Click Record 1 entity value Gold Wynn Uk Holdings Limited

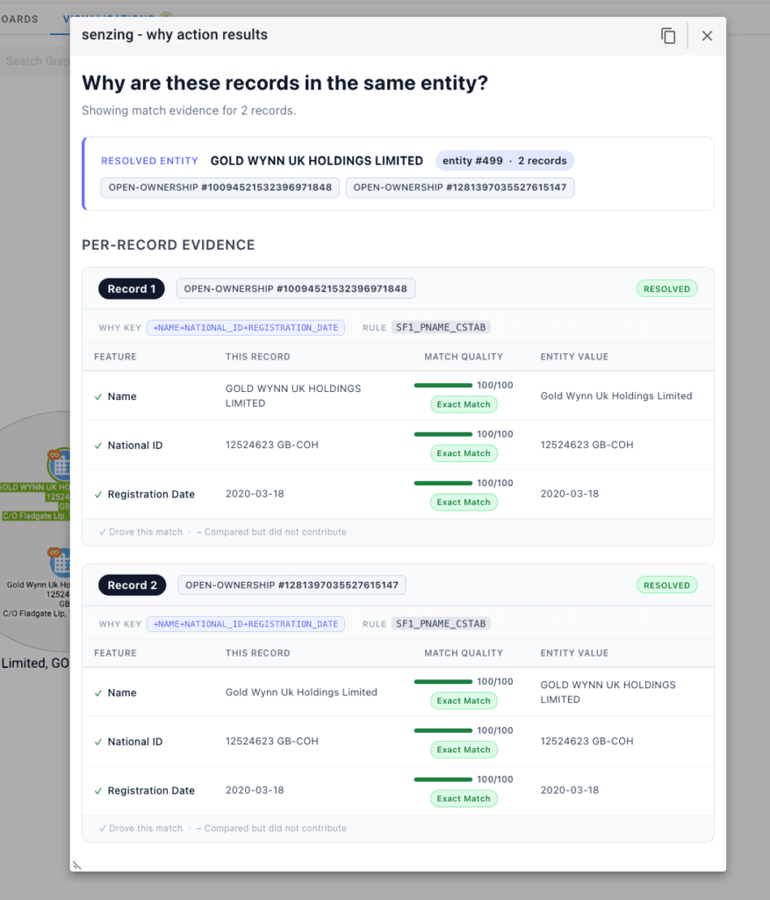[616, 396]
